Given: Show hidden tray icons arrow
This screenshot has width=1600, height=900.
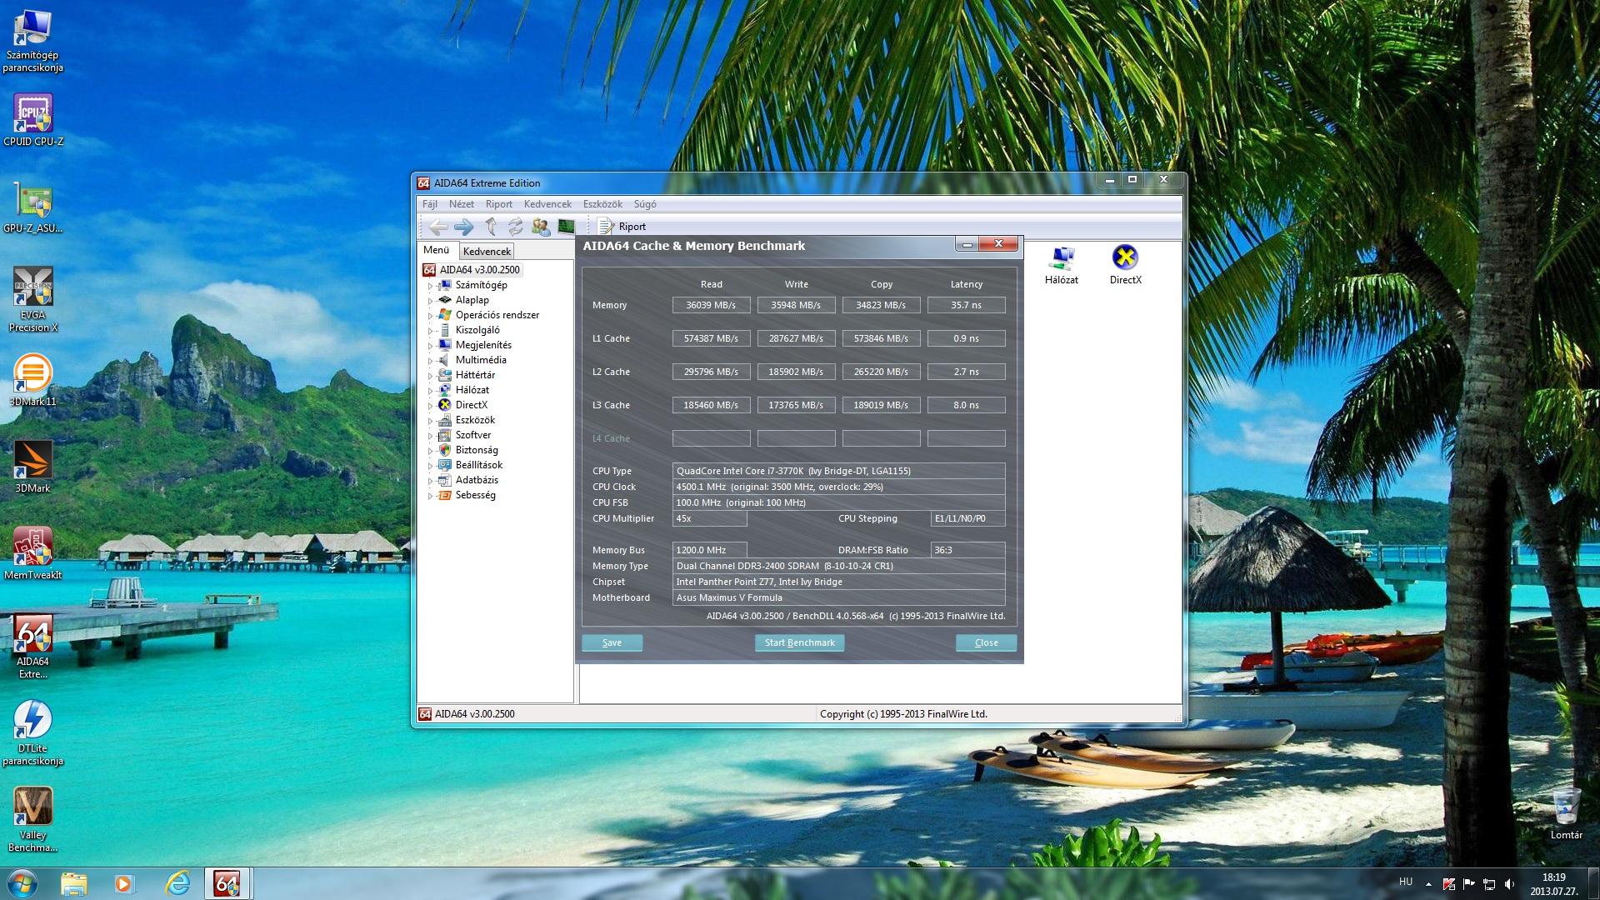Looking at the screenshot, I should coord(1428,884).
